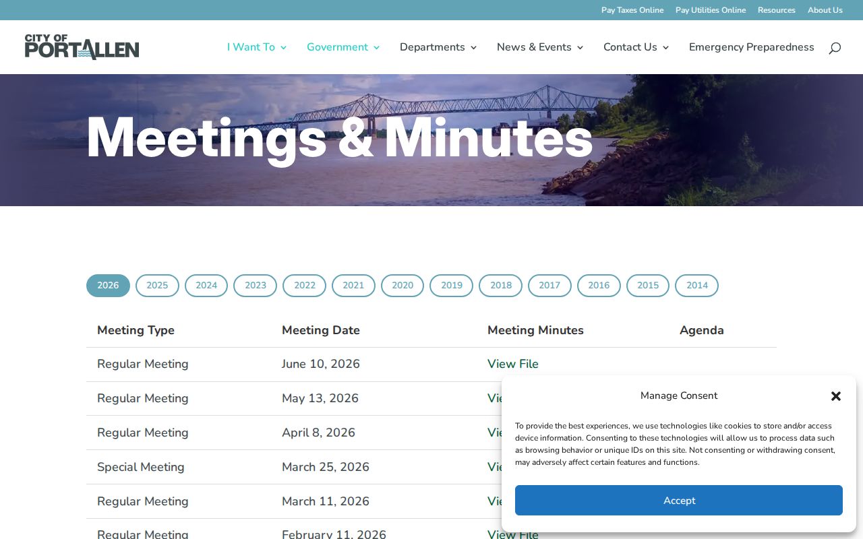Expand News & Events menu
This screenshot has width=863, height=539.
coord(540,47)
